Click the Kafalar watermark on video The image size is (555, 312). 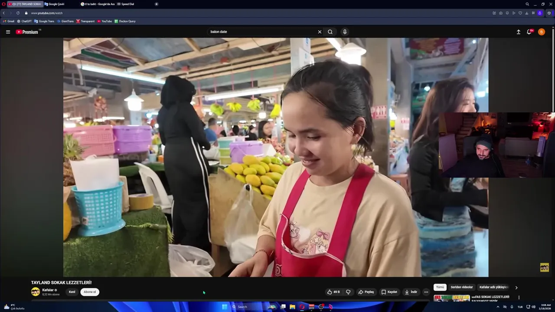545,267
